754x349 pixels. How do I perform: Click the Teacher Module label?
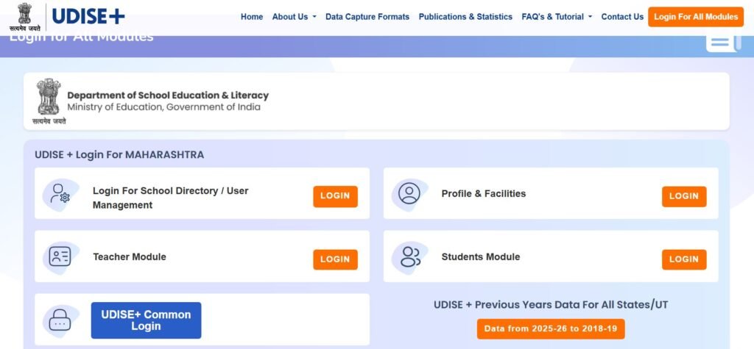[x=130, y=257]
